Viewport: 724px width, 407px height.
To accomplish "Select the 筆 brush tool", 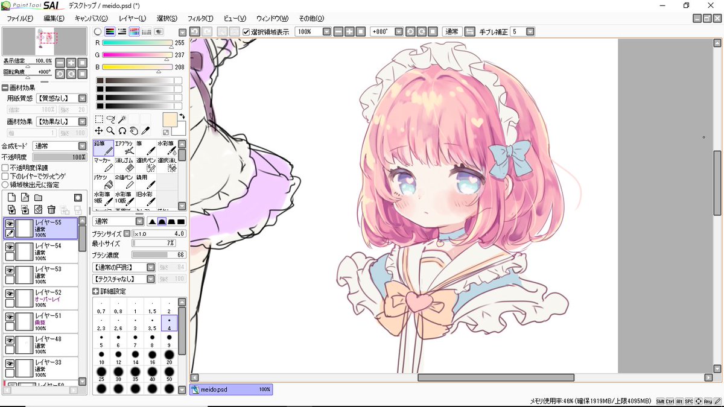I will [145, 148].
